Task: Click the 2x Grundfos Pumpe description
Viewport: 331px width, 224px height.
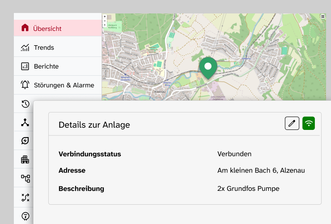Action: point(248,189)
